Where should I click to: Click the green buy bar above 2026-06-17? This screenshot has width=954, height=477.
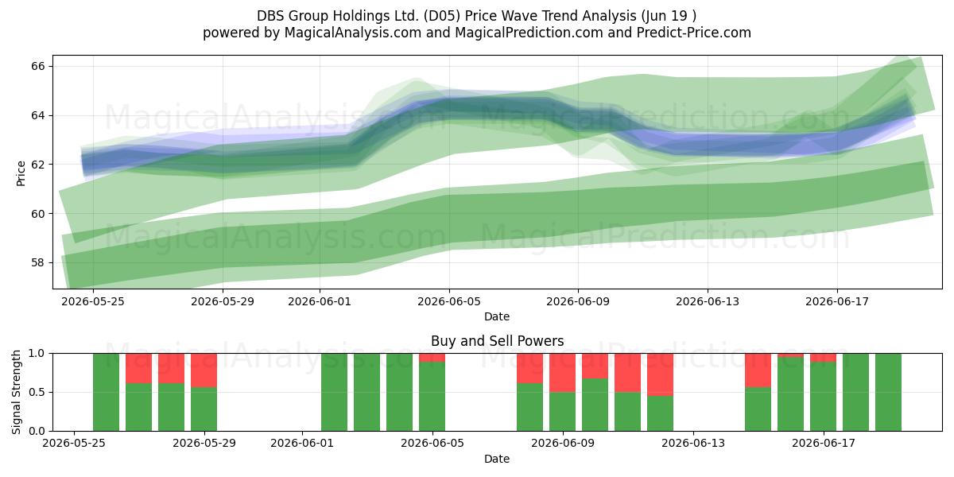[x=824, y=397]
